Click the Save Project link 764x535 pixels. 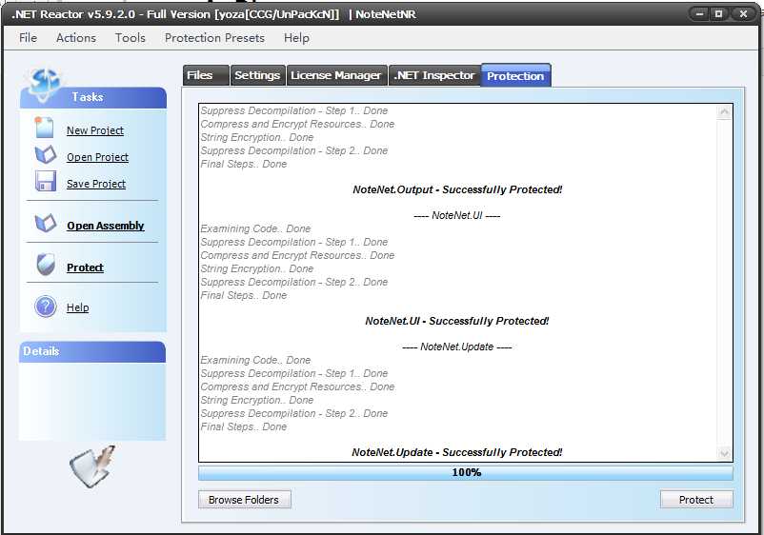(96, 184)
